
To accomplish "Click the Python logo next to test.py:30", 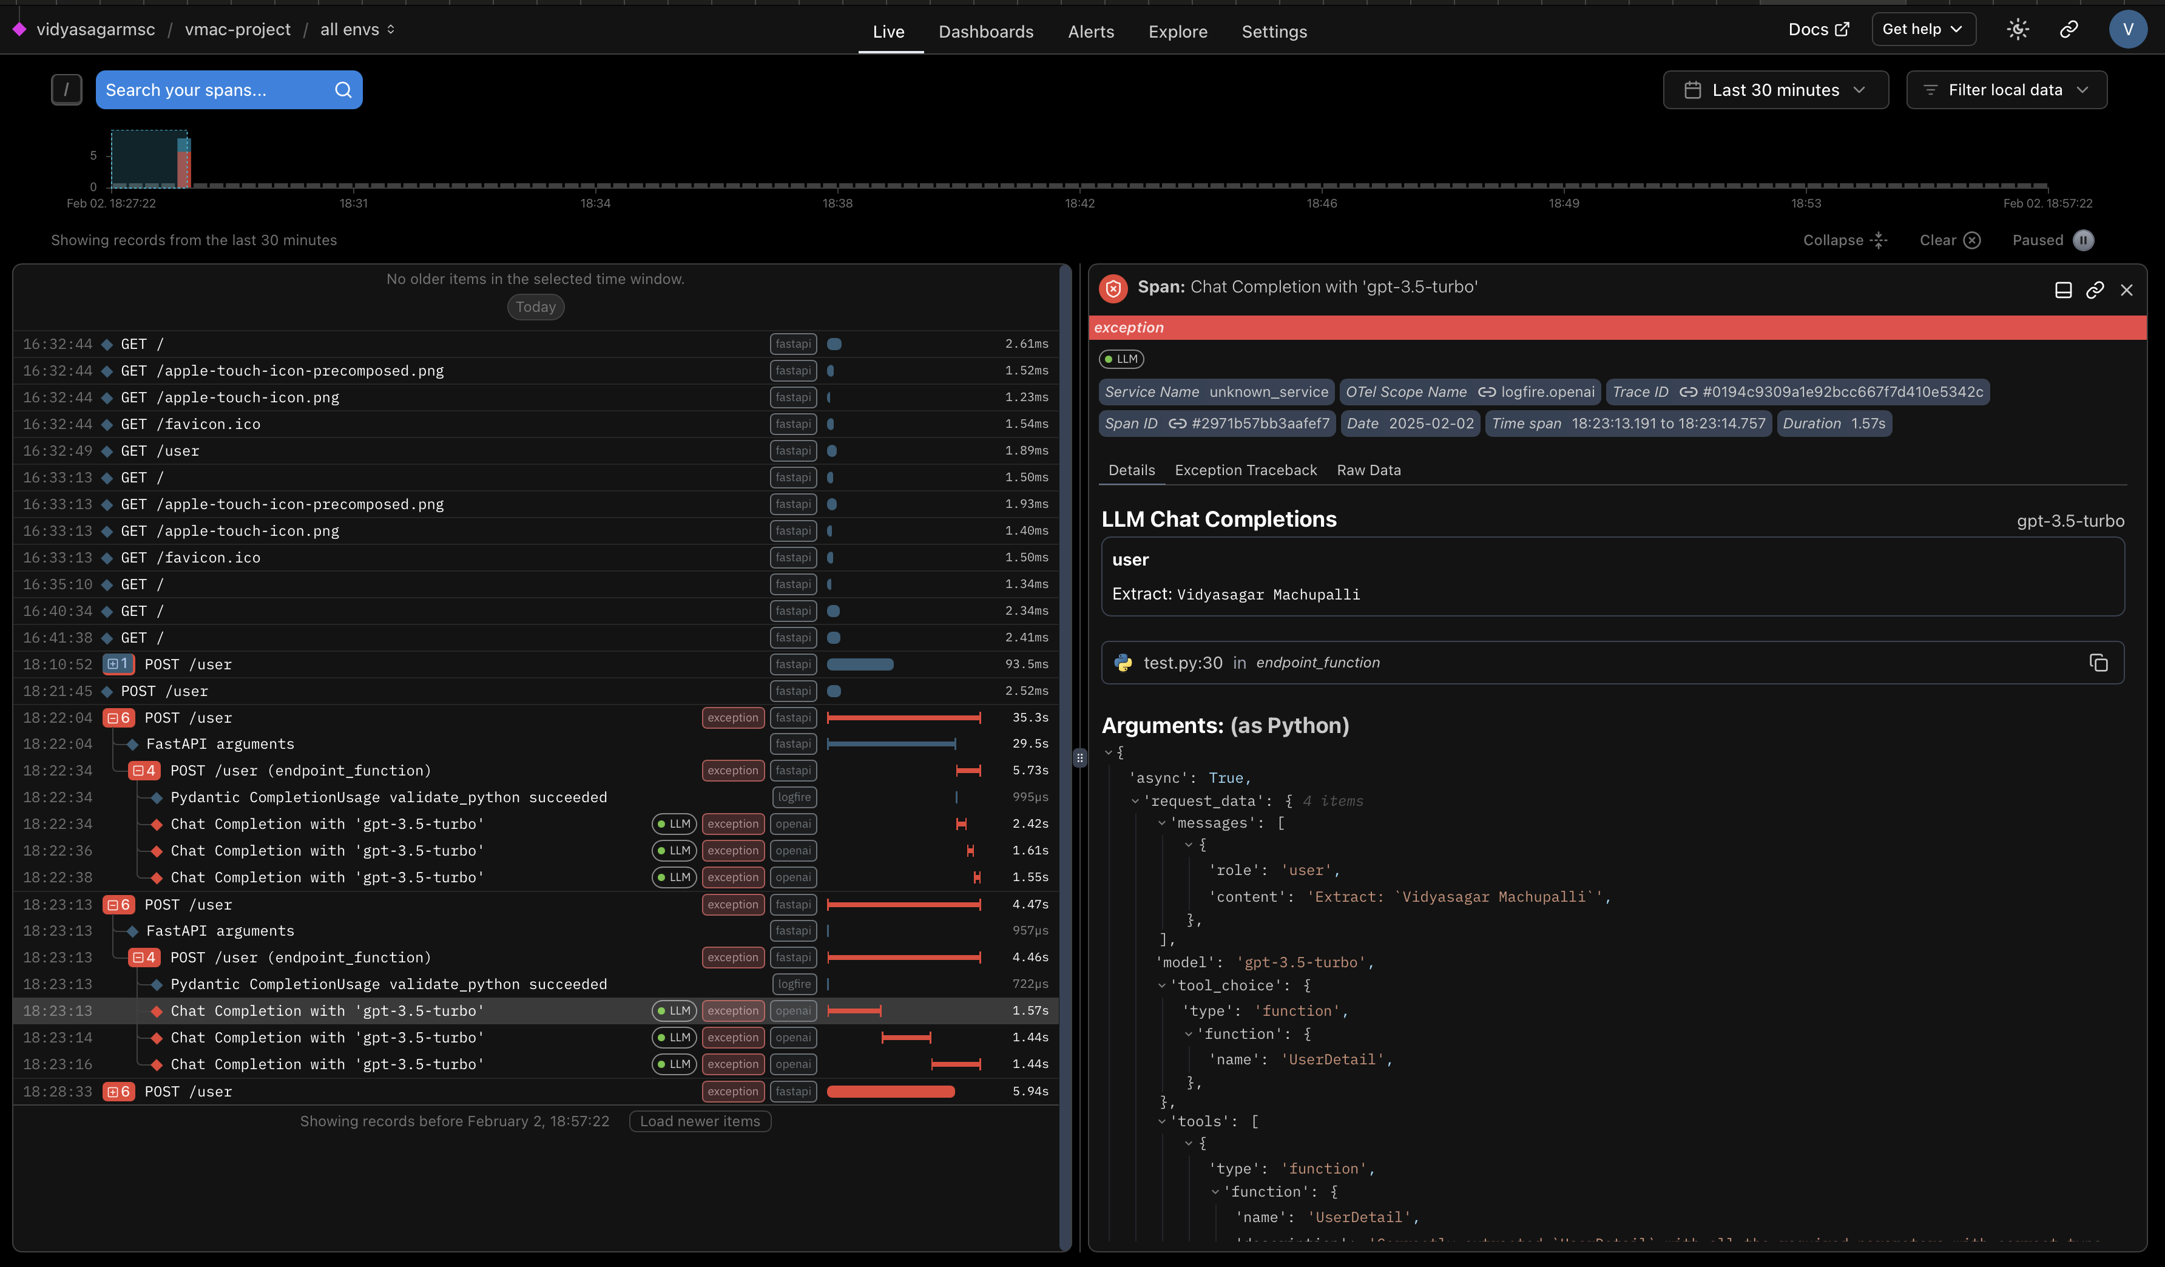I will click(x=1124, y=662).
